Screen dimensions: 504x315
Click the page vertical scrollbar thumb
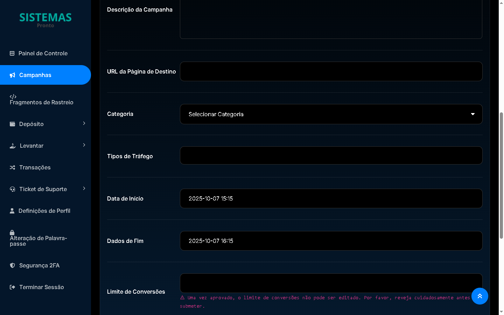(501, 175)
